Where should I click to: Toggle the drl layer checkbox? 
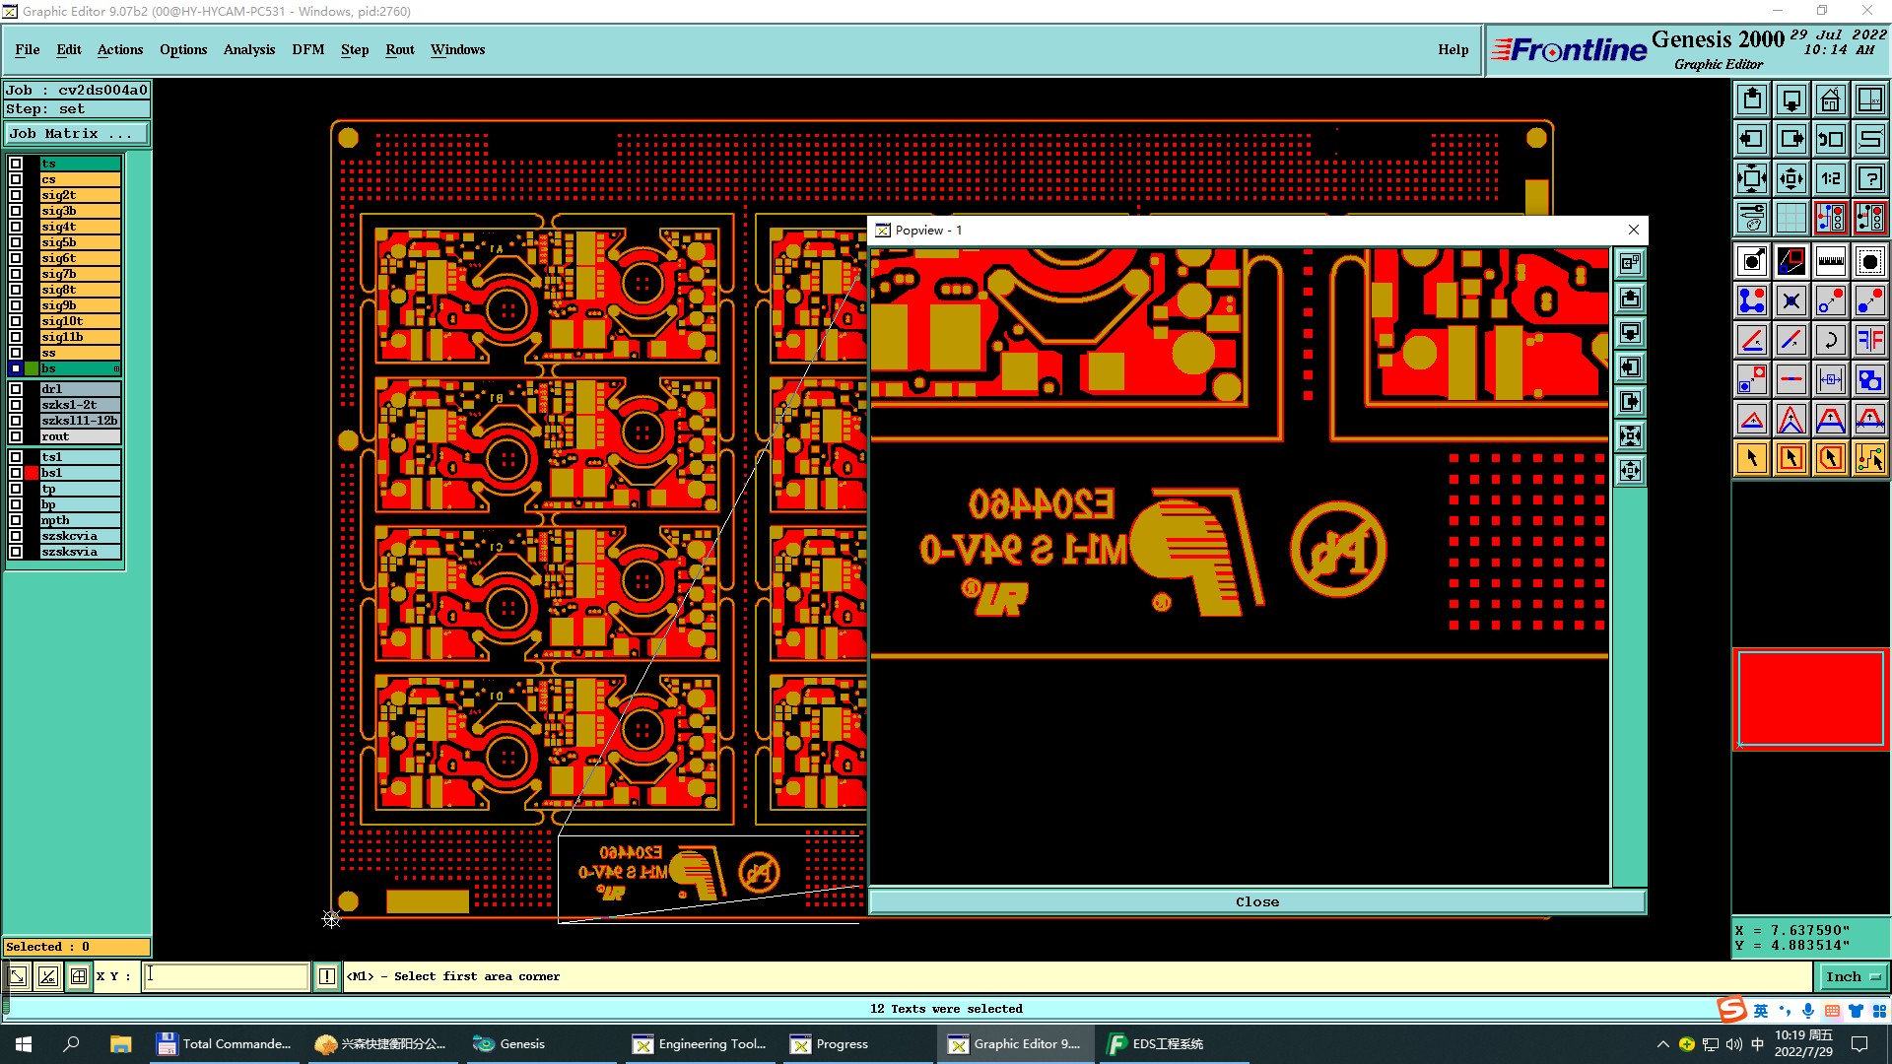(x=16, y=389)
